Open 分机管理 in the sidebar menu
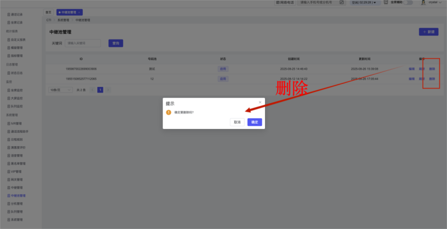 16,204
